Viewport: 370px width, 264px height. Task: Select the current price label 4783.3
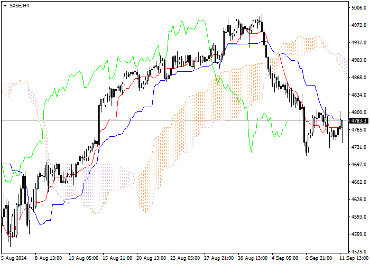pyautogui.click(x=359, y=121)
